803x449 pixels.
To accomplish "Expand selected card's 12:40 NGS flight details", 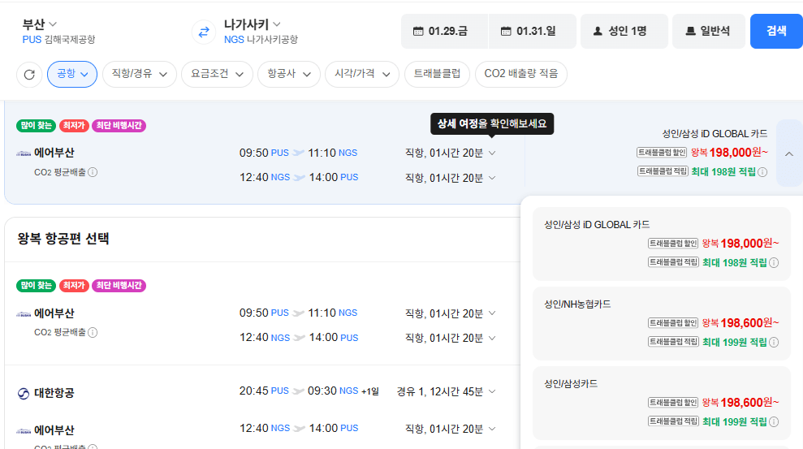I will 492,178.
